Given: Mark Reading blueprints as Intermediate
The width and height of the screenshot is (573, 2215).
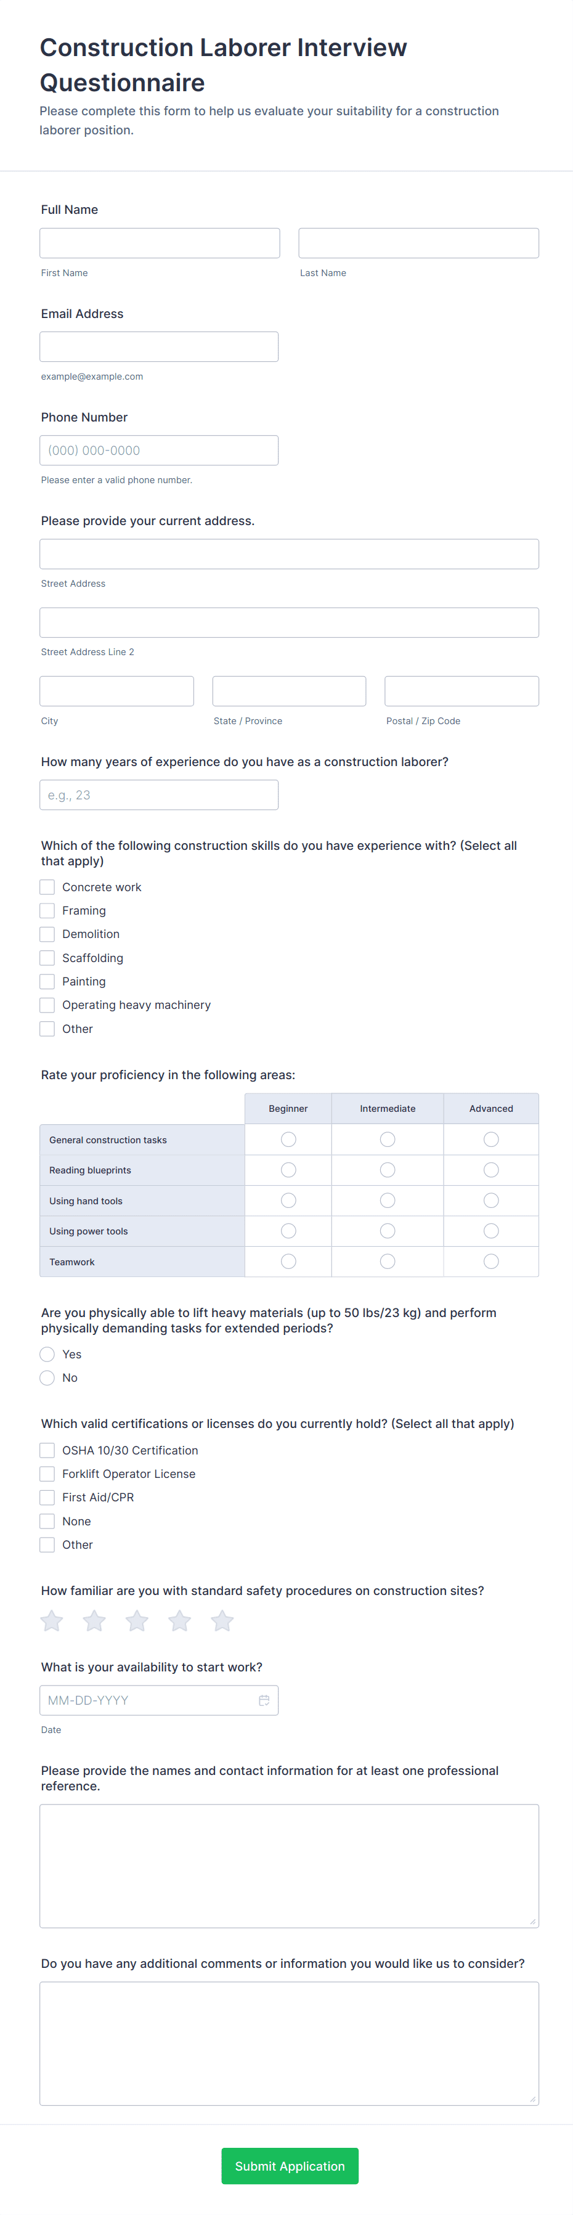Looking at the screenshot, I should click(388, 1170).
